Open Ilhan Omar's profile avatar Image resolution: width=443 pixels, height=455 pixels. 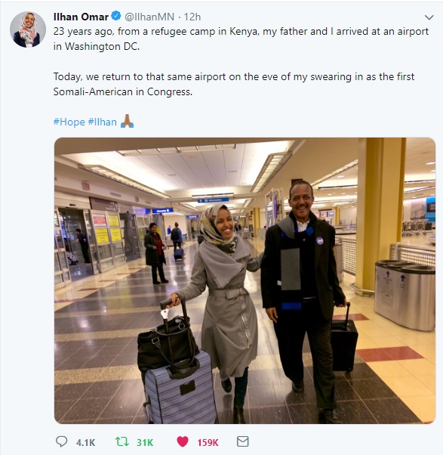click(28, 29)
